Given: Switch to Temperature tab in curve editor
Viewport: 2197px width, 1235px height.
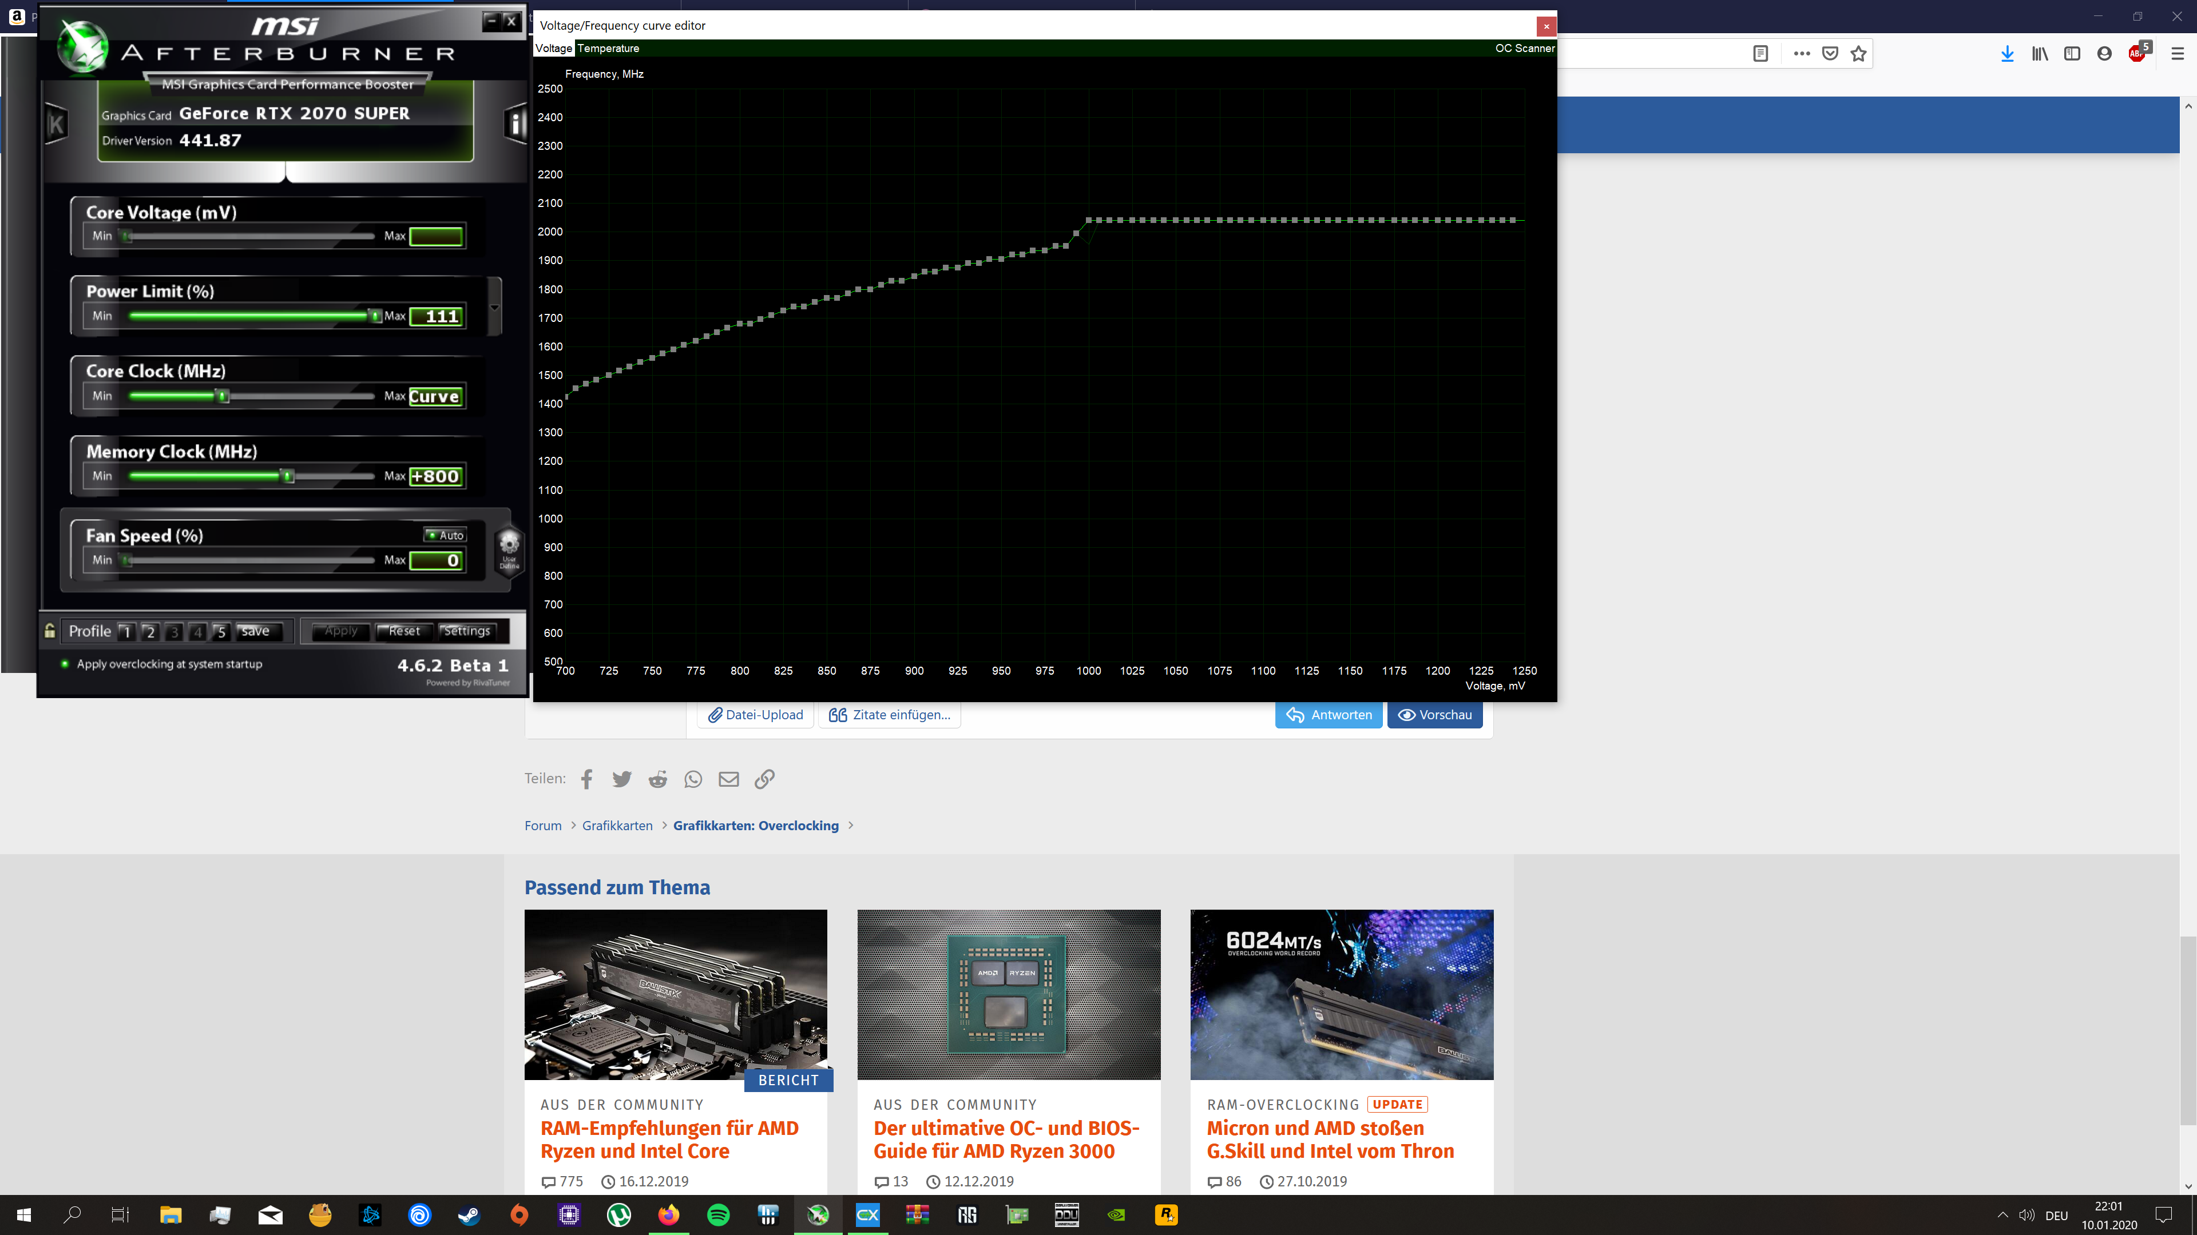Looking at the screenshot, I should pos(608,49).
